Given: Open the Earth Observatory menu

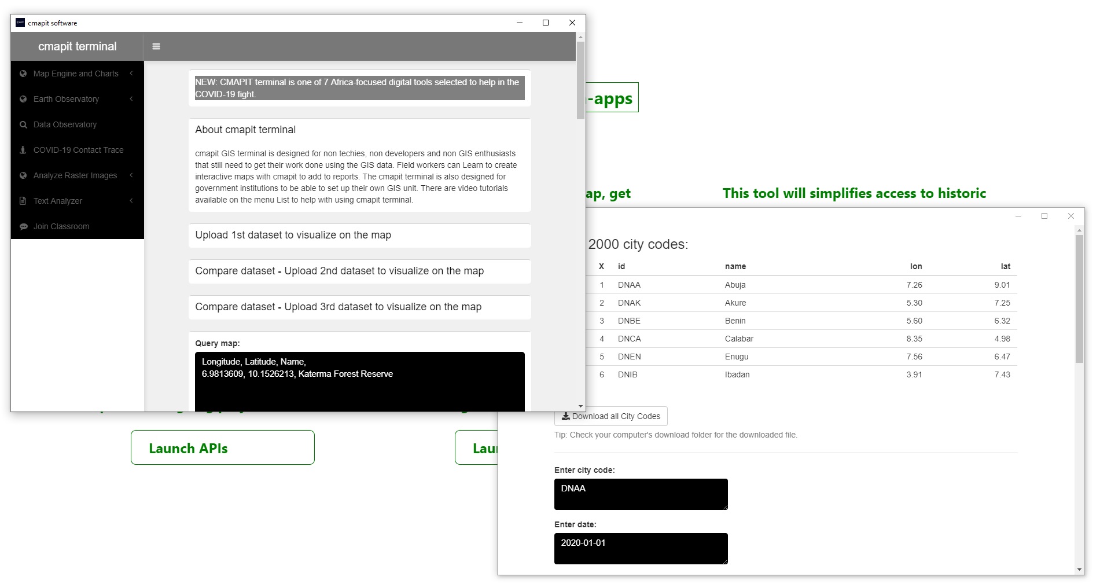Looking at the screenshot, I should (78, 99).
